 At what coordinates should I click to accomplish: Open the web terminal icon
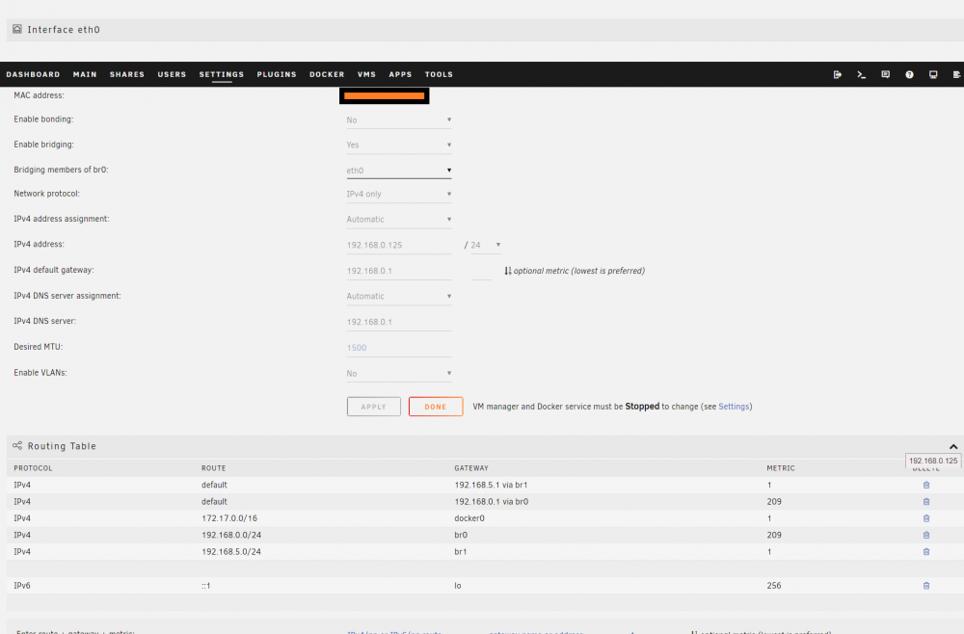tap(861, 74)
